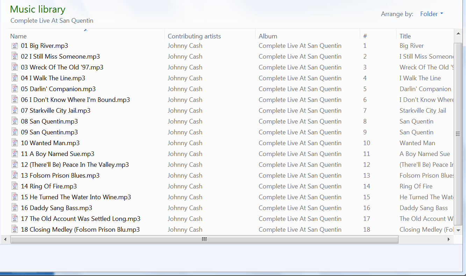
Task: Click track number 5 cell
Action: tap(365, 89)
